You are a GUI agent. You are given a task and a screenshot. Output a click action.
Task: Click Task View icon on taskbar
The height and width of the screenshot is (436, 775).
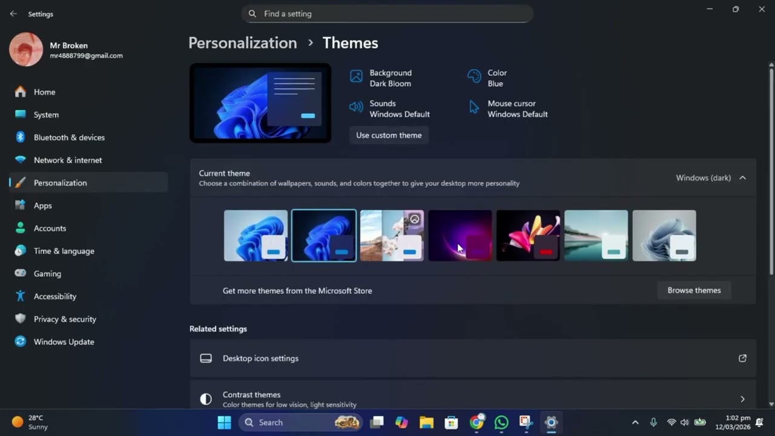[x=377, y=422]
